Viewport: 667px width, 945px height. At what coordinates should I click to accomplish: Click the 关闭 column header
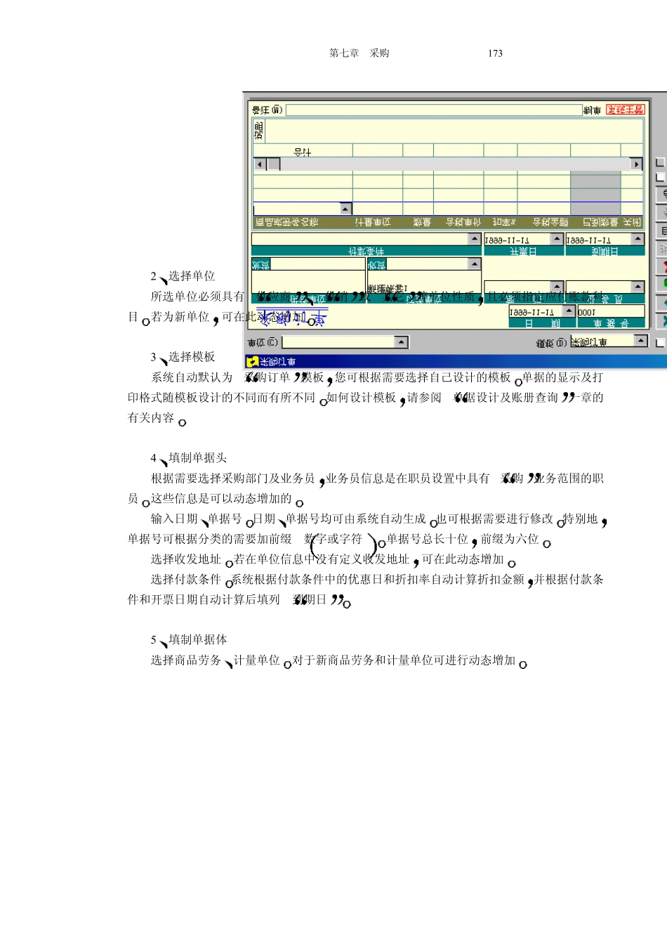coord(632,223)
